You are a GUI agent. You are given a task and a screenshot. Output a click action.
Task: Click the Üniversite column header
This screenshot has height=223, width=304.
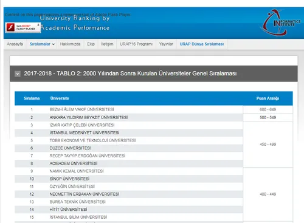point(60,98)
